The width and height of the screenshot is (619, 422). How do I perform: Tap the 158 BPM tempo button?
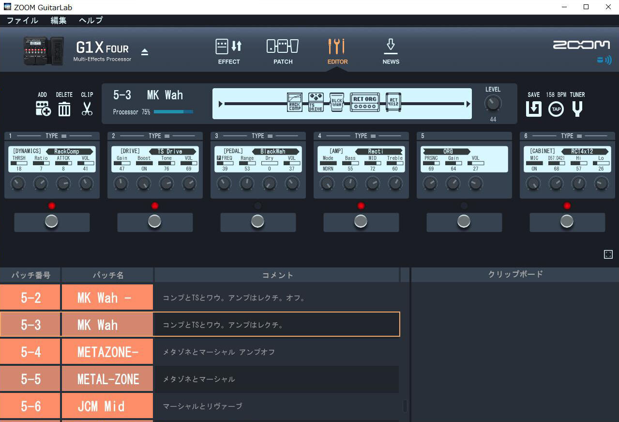click(556, 109)
